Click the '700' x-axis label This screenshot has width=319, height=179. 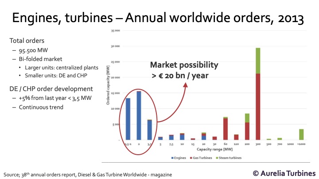[280, 144]
